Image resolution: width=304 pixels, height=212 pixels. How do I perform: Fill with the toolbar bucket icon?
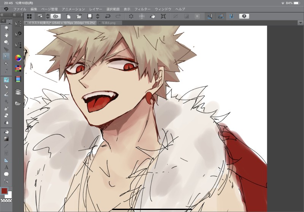[152, 16]
